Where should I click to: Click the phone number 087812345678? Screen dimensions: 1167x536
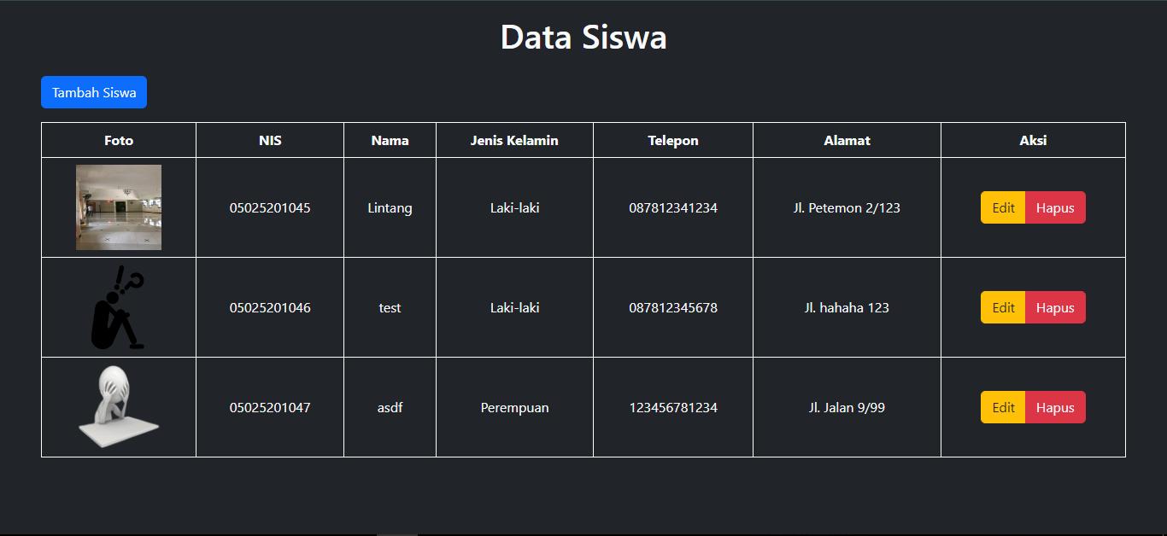tap(672, 307)
